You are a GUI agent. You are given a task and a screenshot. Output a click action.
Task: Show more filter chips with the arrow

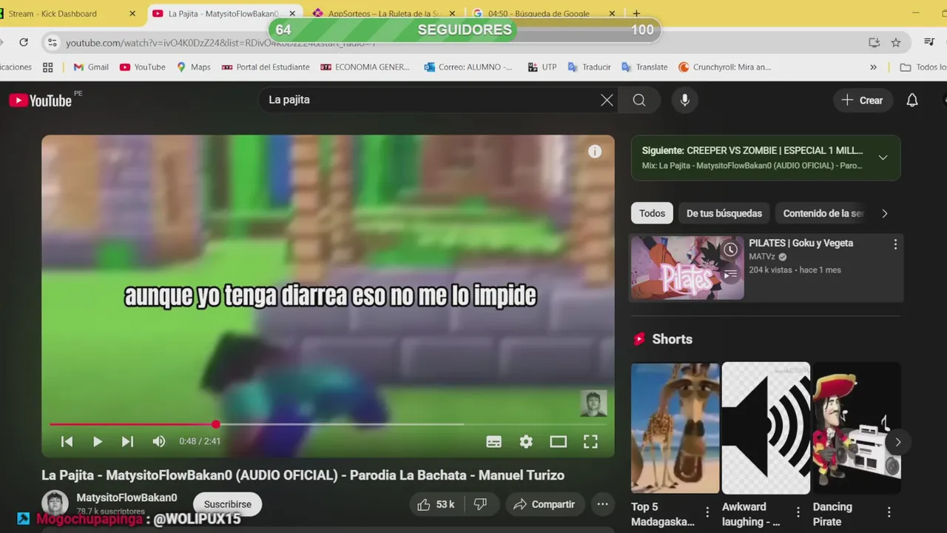point(884,213)
